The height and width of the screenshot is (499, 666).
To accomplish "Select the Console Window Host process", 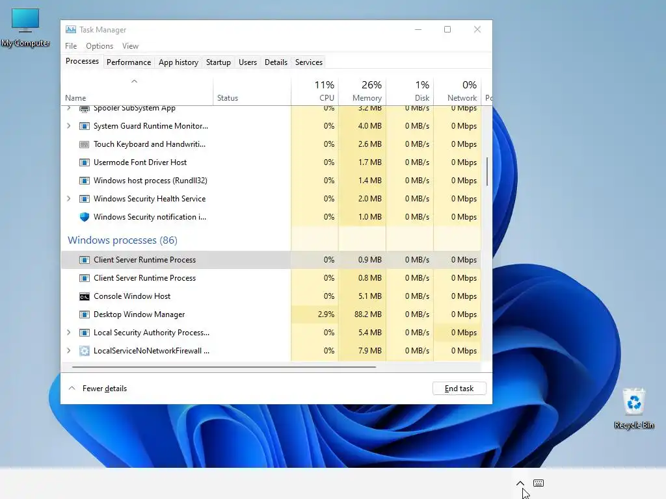I will 271,296.
